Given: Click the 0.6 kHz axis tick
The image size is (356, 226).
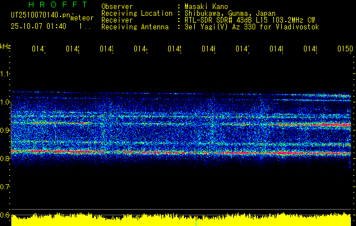Looking at the screenshot, I should coord(6,215).
